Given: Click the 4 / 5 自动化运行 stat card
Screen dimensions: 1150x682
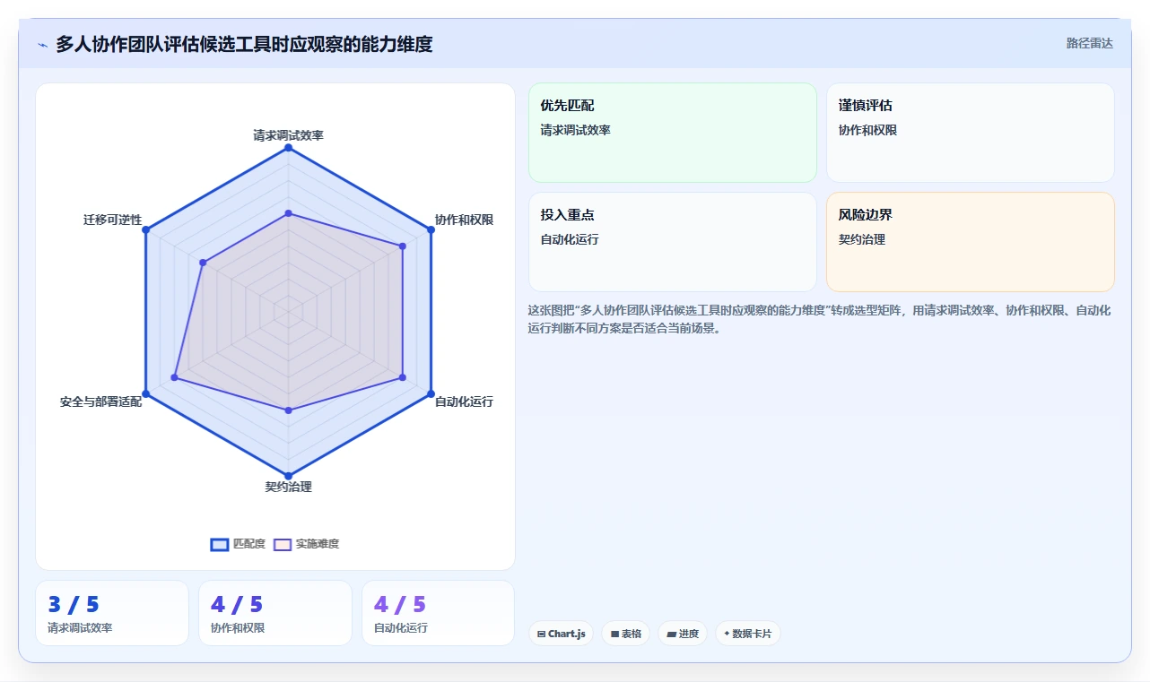Looking at the screenshot, I should [x=439, y=613].
